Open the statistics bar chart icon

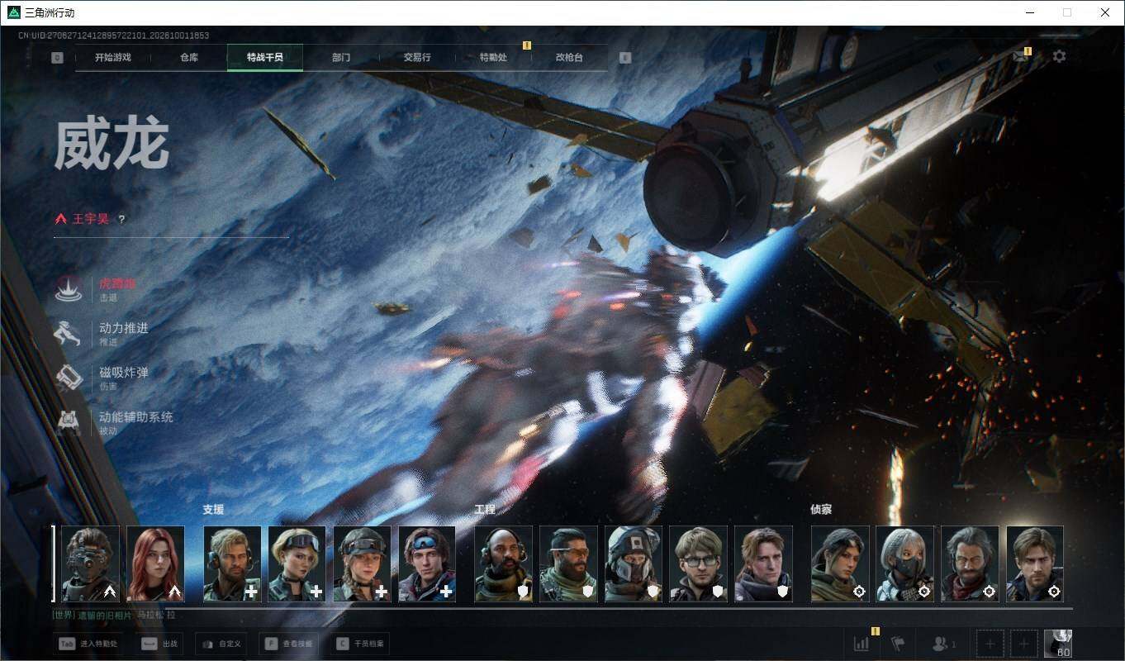(x=862, y=644)
